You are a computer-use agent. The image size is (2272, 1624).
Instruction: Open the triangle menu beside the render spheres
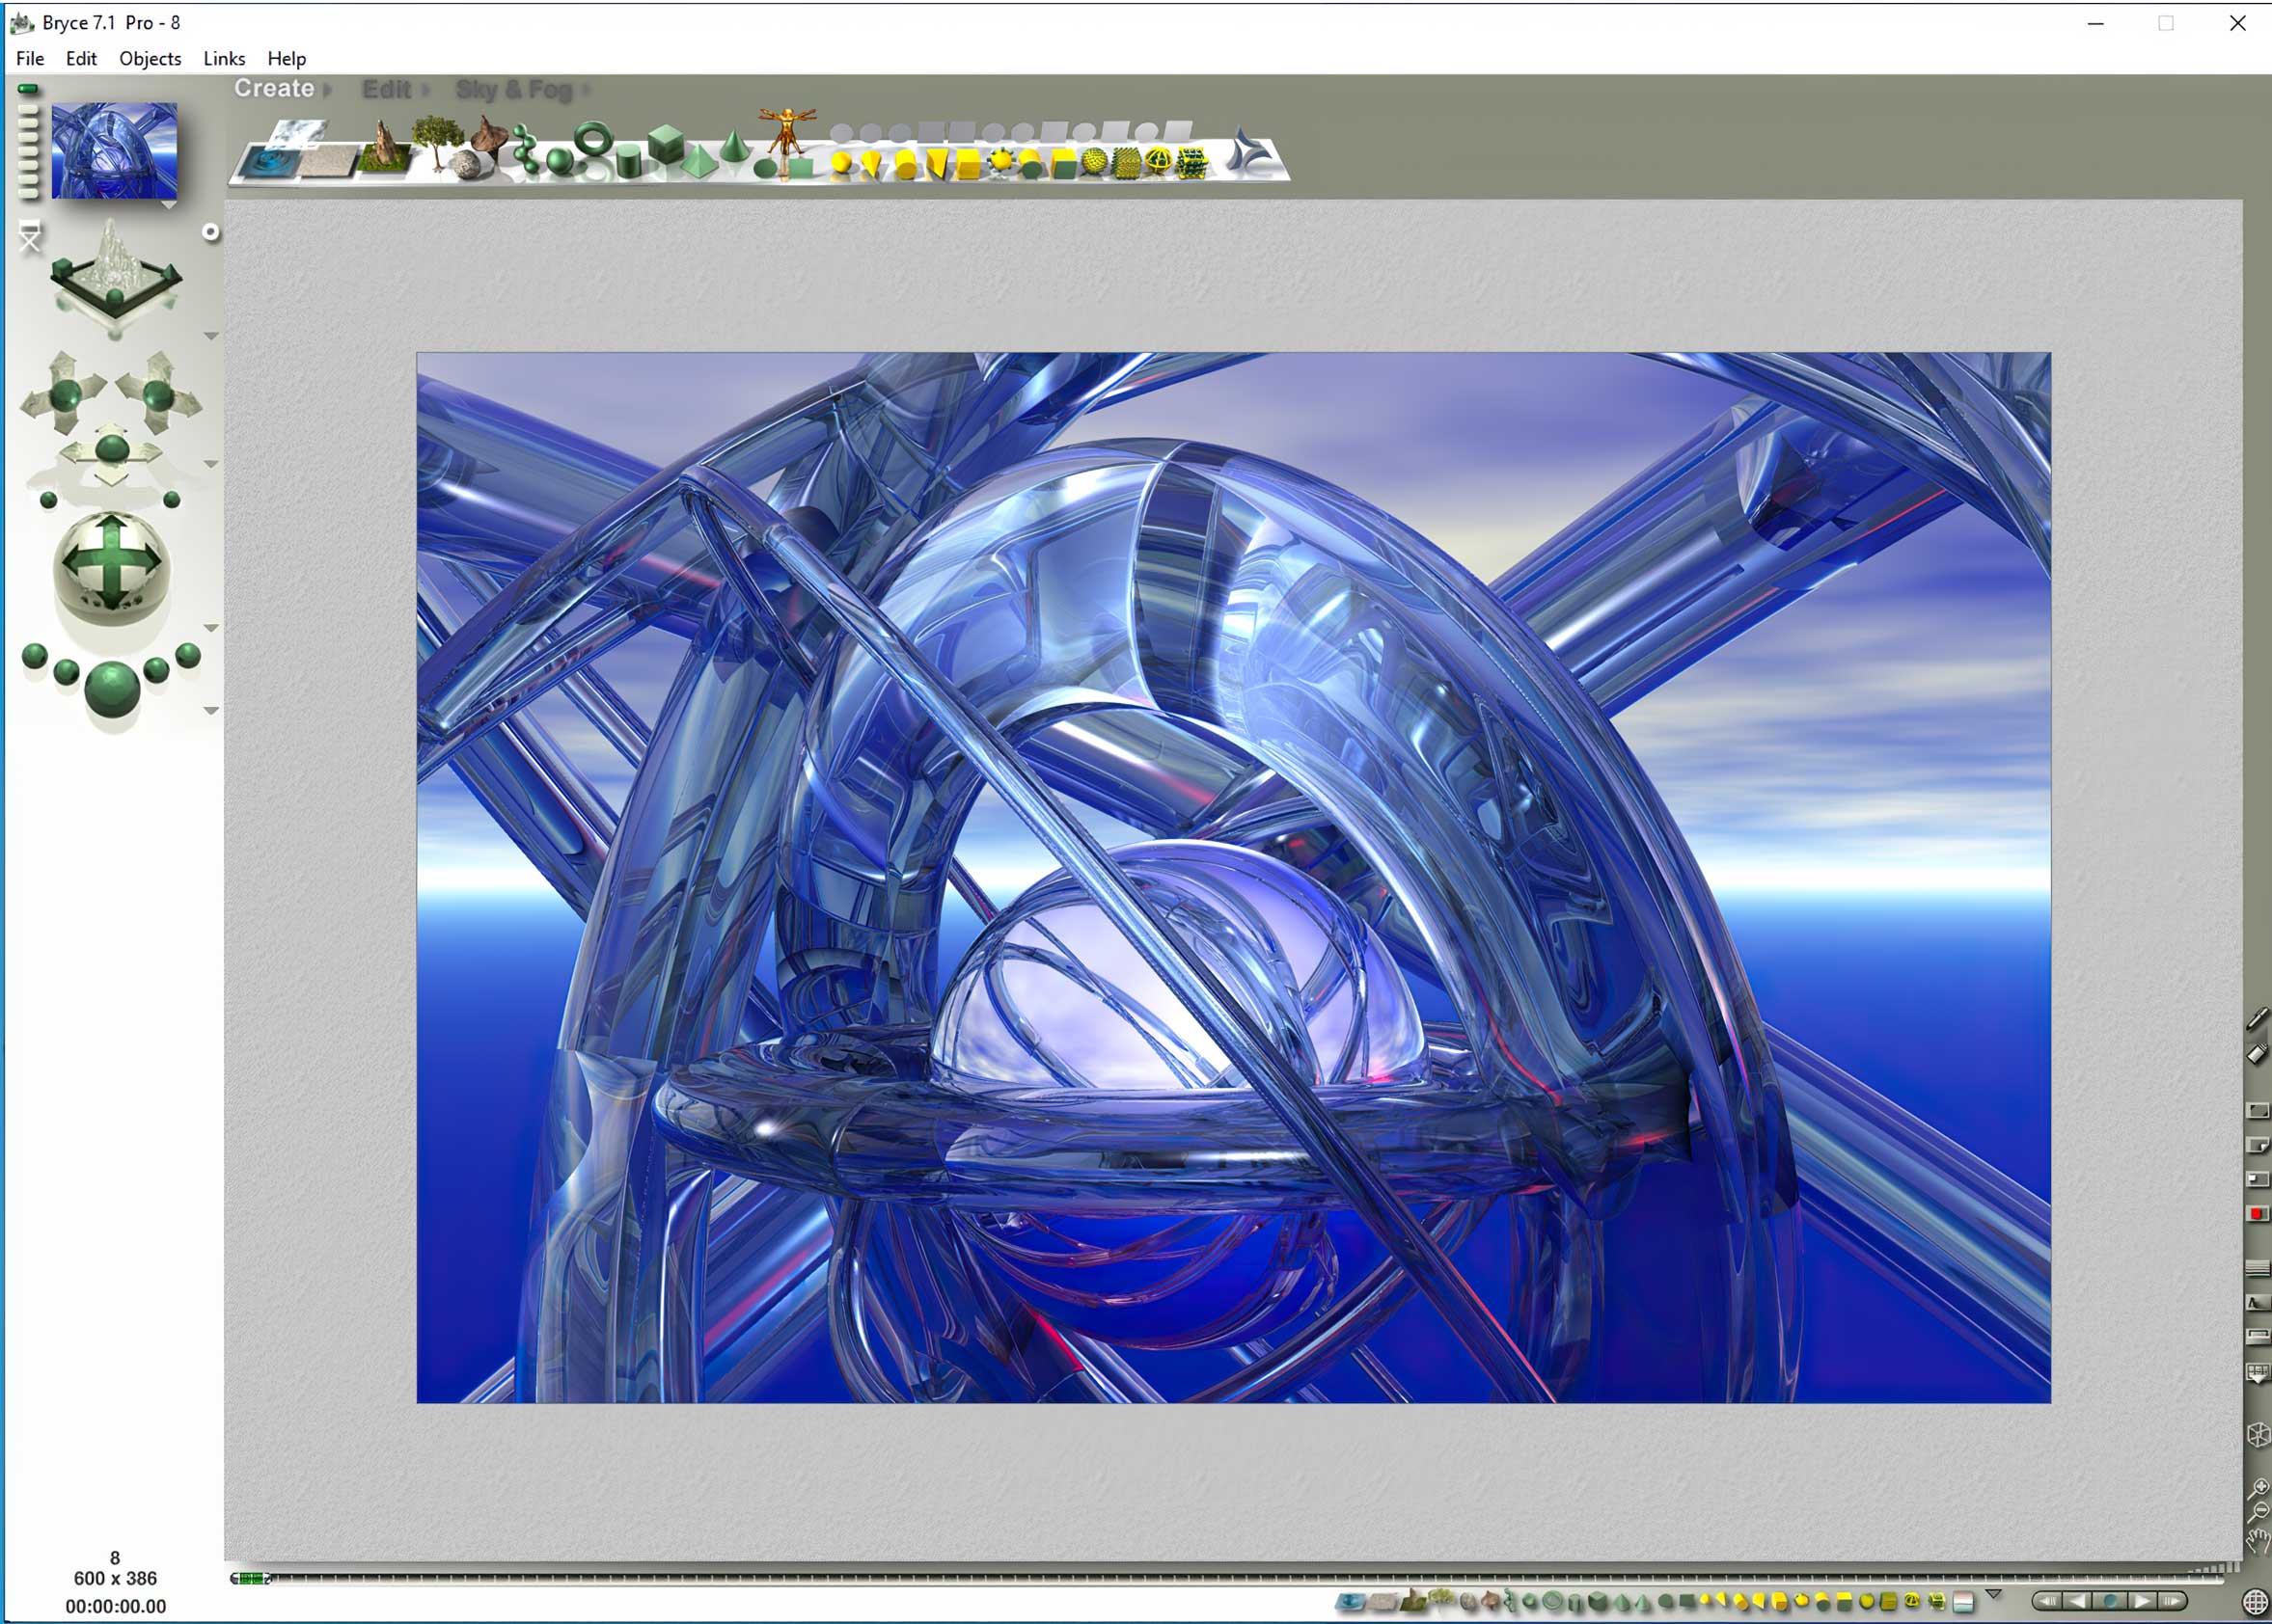tap(211, 711)
